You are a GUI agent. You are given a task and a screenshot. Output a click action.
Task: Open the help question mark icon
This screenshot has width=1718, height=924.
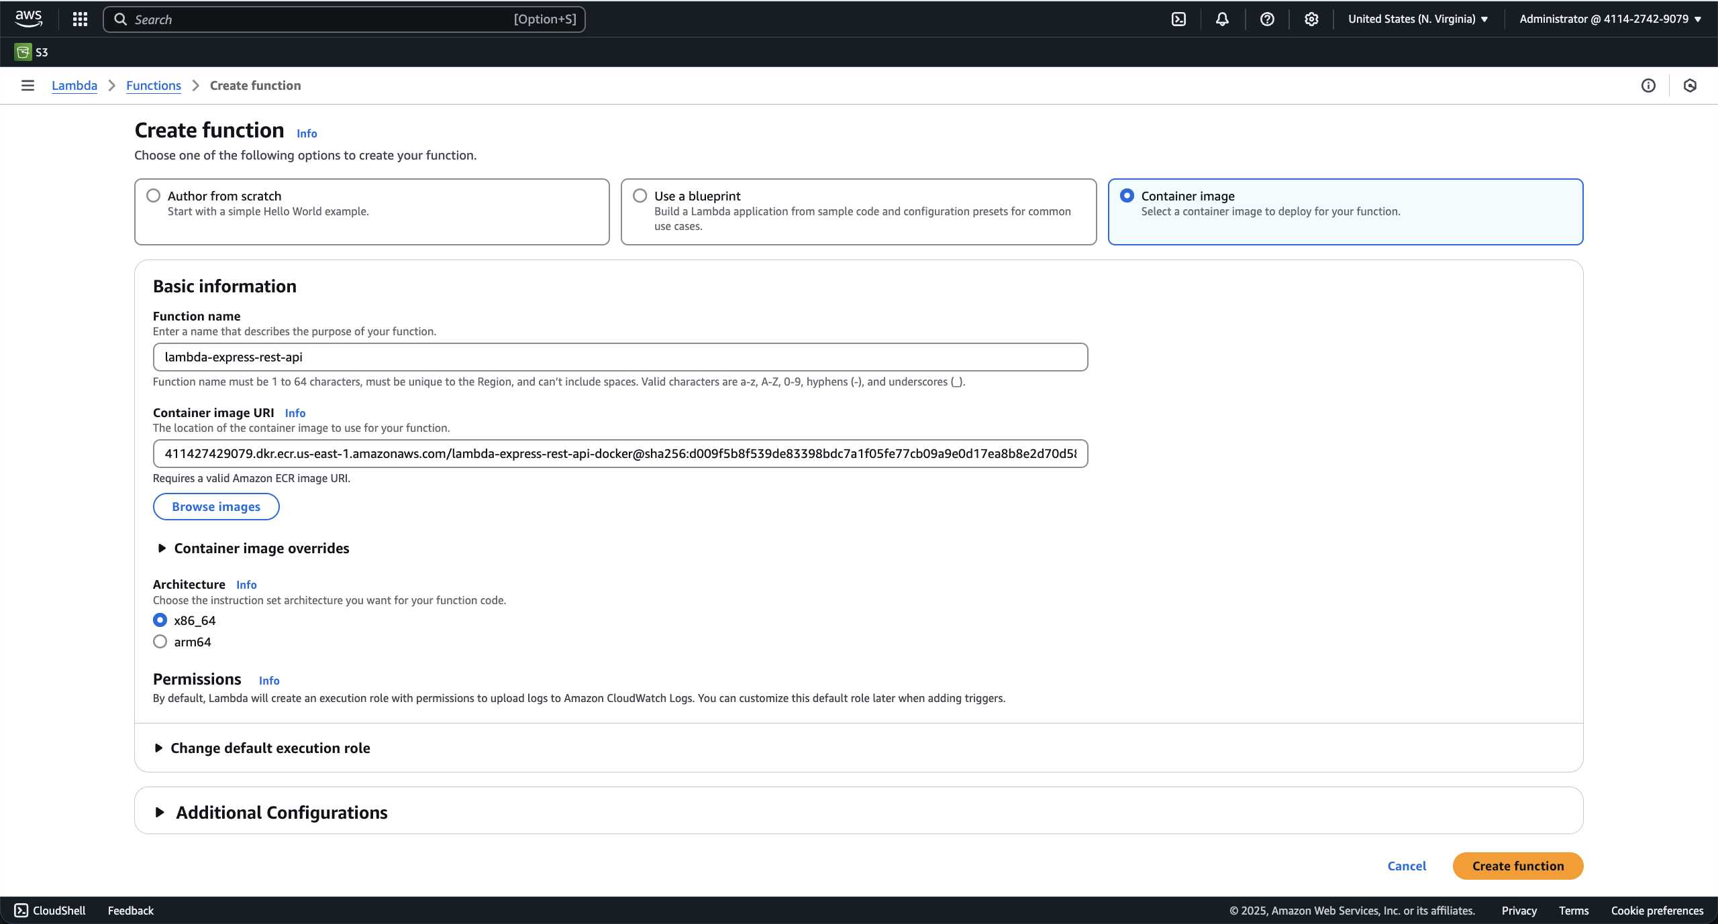[x=1266, y=19]
